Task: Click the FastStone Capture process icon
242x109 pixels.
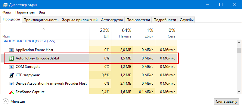Action: (x=11, y=92)
